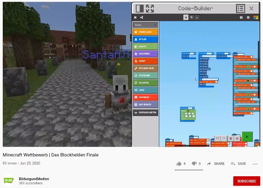Open the Kreaturen block category
This screenshot has width=263, height=188.
pyautogui.click(x=145, y=54)
